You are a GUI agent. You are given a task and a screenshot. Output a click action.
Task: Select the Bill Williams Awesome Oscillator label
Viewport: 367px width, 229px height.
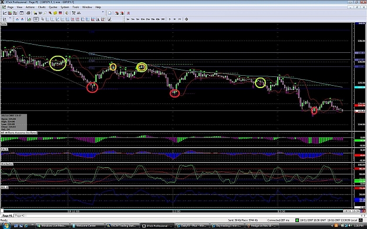pyautogui.click(x=19, y=133)
